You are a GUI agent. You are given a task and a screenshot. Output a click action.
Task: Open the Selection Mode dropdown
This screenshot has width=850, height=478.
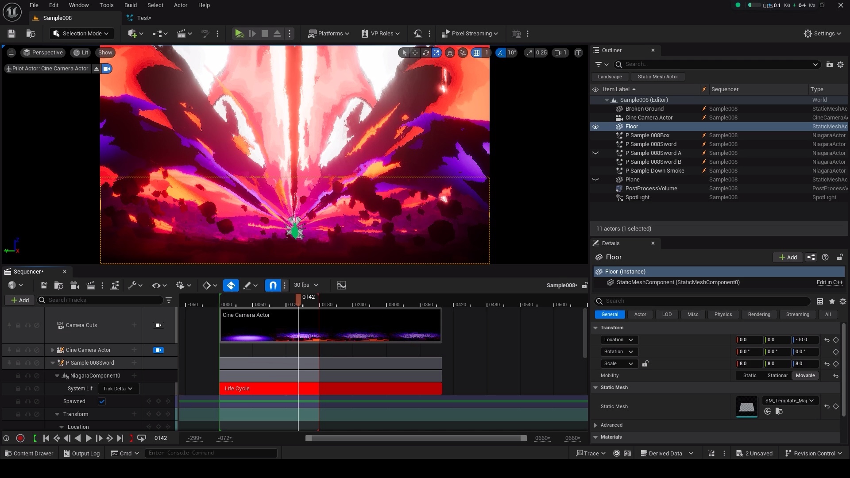(81, 34)
